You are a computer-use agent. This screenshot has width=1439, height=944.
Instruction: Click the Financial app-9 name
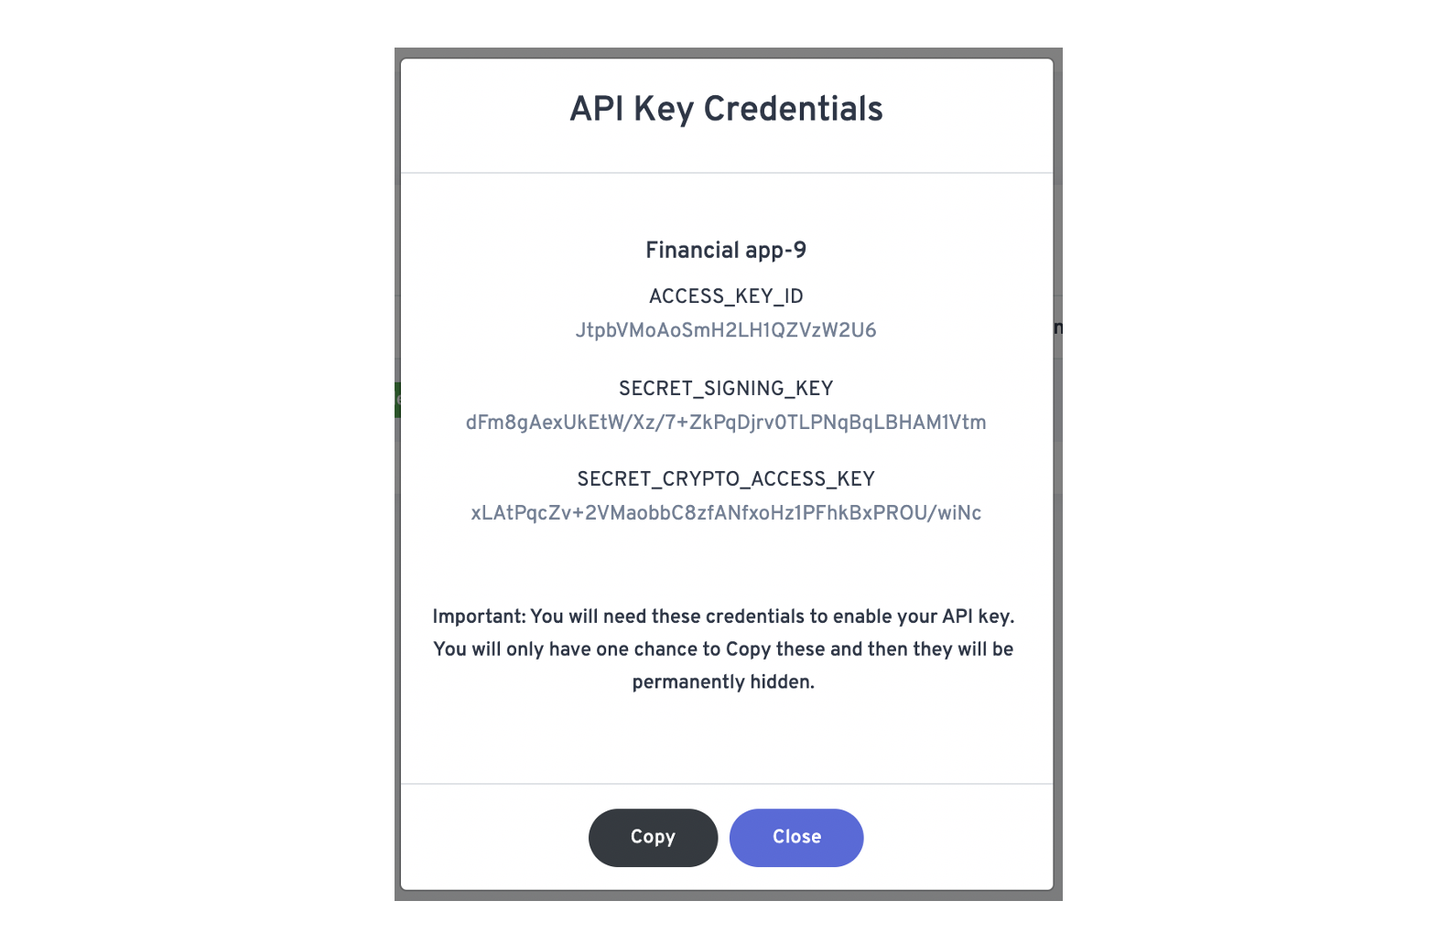pos(726,250)
